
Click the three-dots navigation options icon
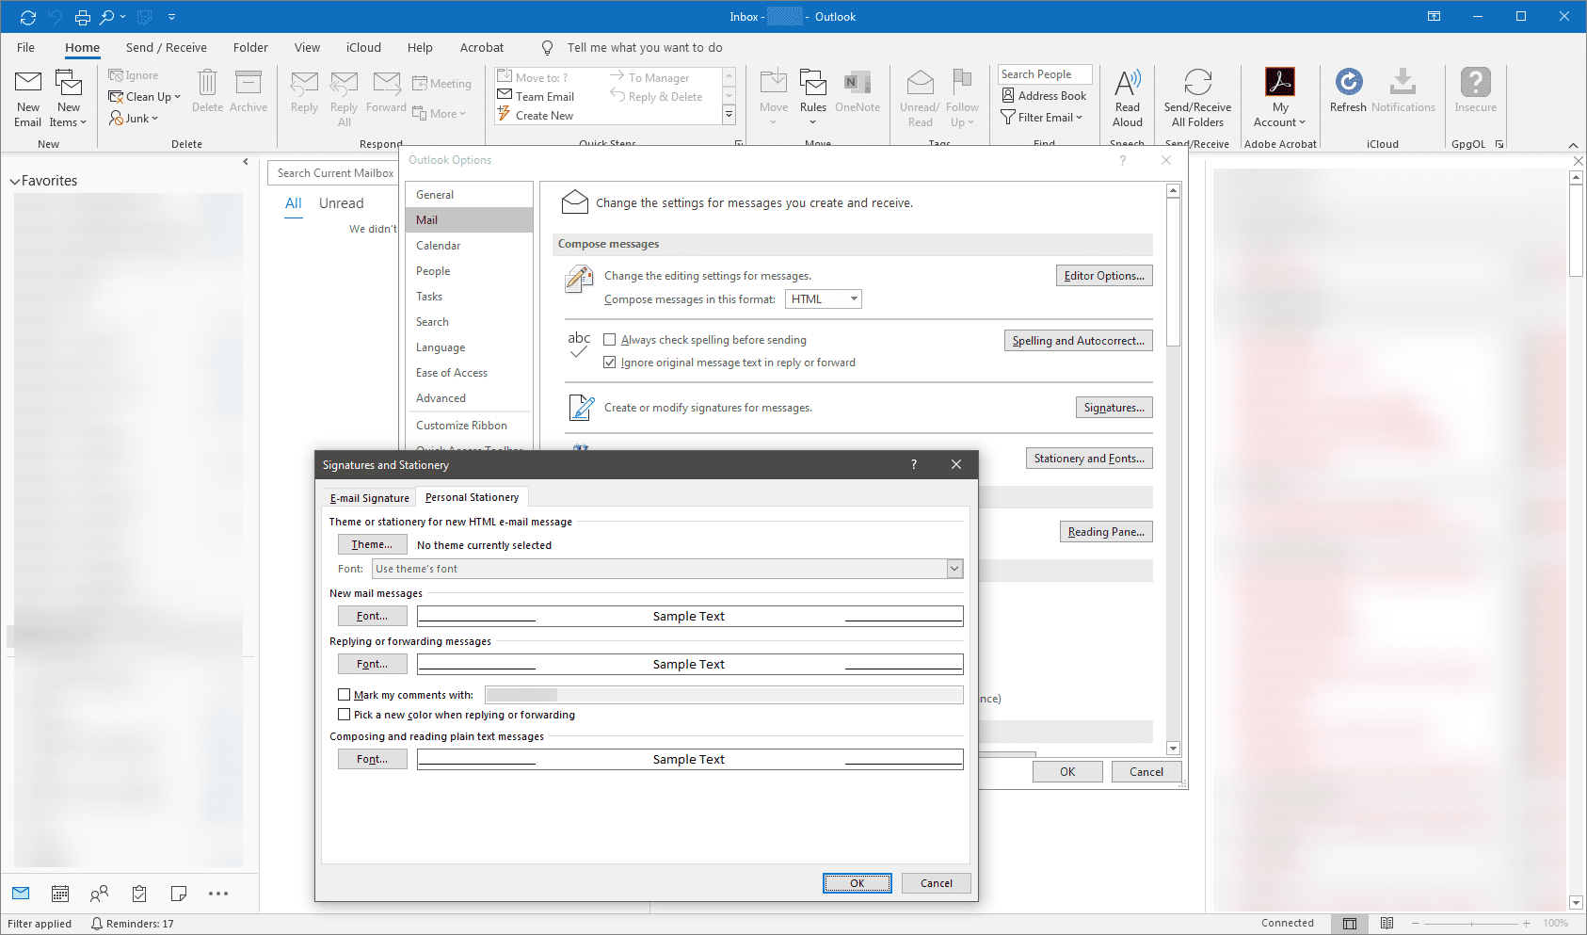click(x=218, y=894)
